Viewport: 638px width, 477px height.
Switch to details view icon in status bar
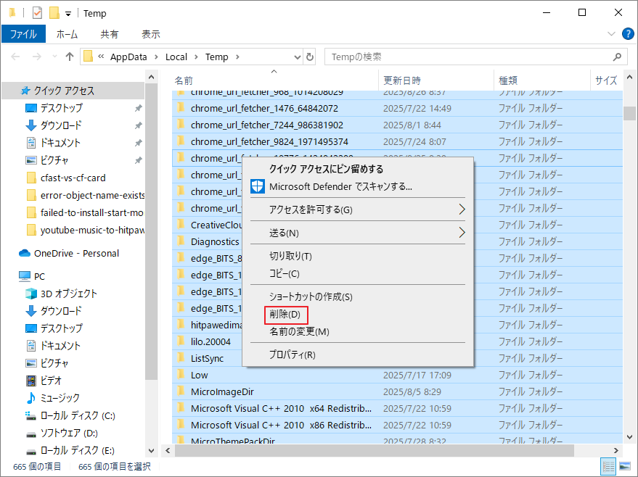click(608, 466)
